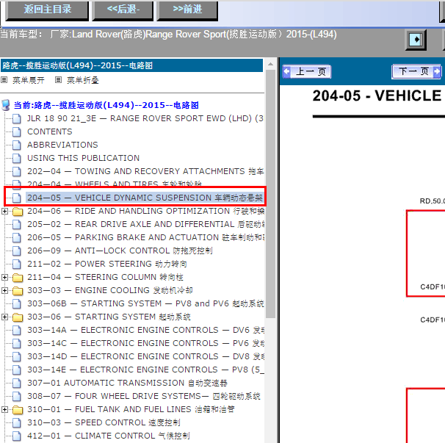Click the 返回主目录 button

47,10
